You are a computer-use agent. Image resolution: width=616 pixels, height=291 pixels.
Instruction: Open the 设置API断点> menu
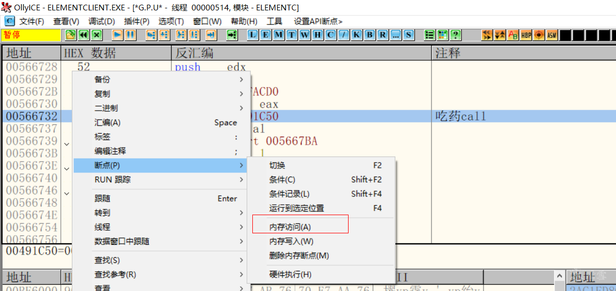click(x=318, y=22)
